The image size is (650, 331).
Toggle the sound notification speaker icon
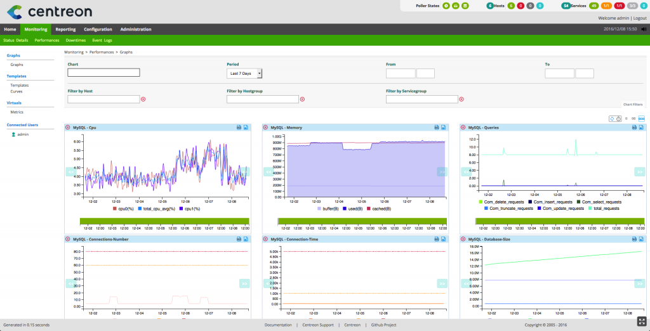[644, 29]
